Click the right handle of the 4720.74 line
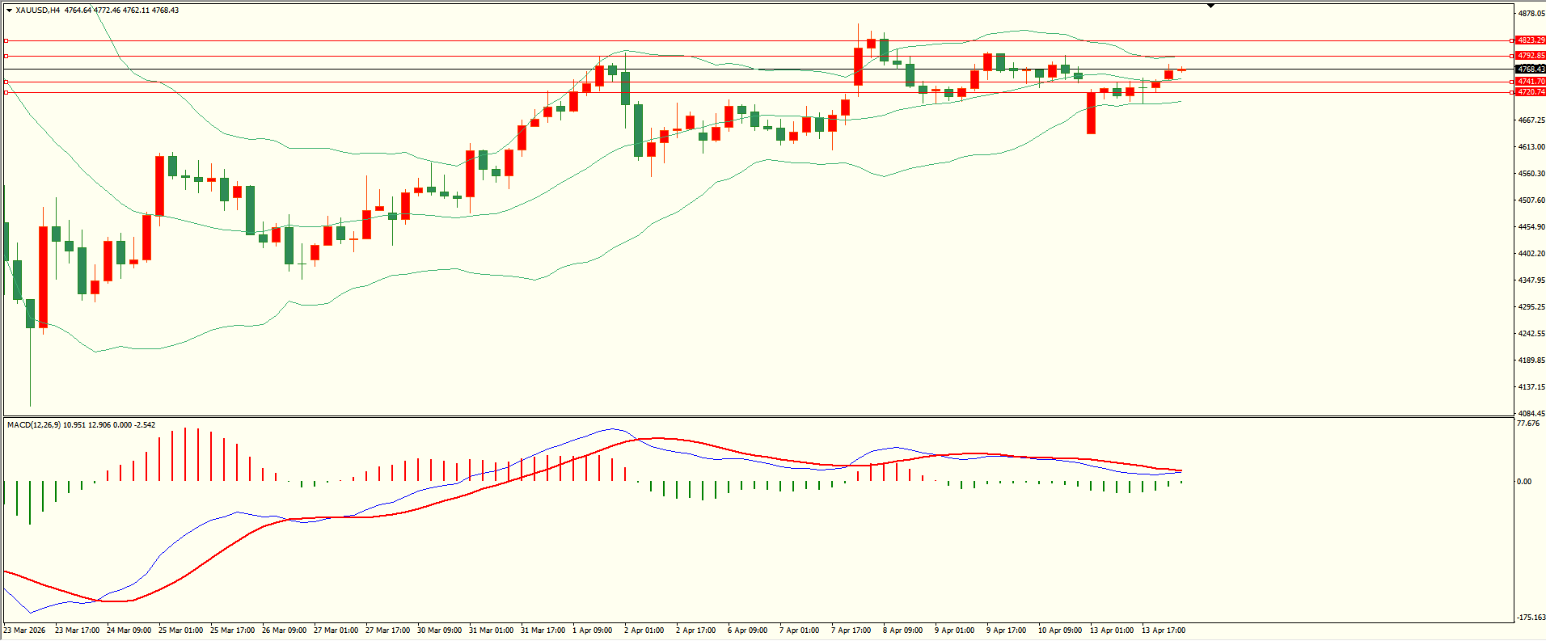 point(1512,92)
